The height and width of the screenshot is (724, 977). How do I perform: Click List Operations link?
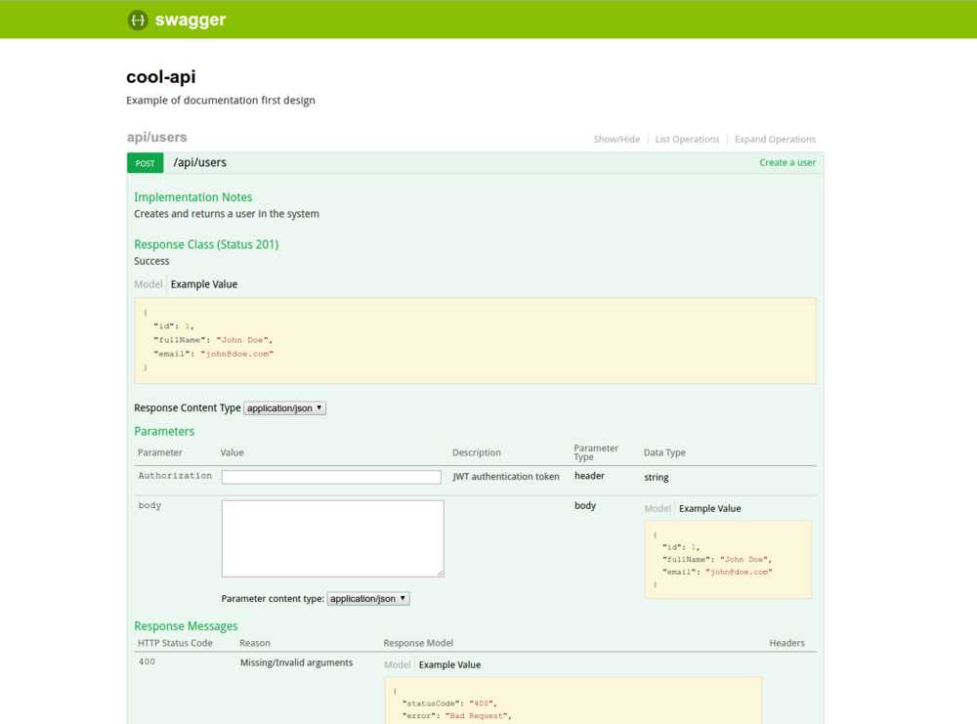pos(687,139)
